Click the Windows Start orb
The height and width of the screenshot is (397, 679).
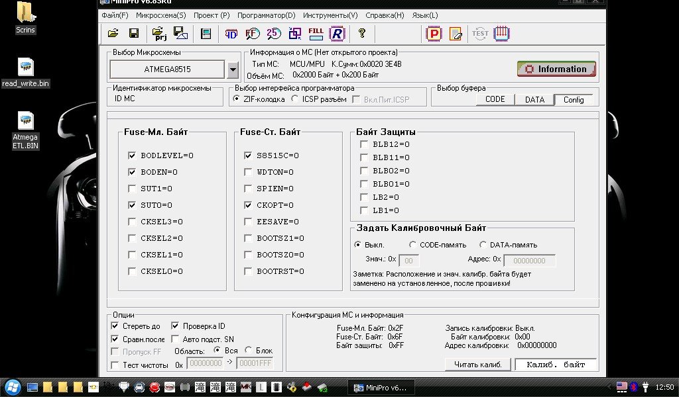click(12, 387)
